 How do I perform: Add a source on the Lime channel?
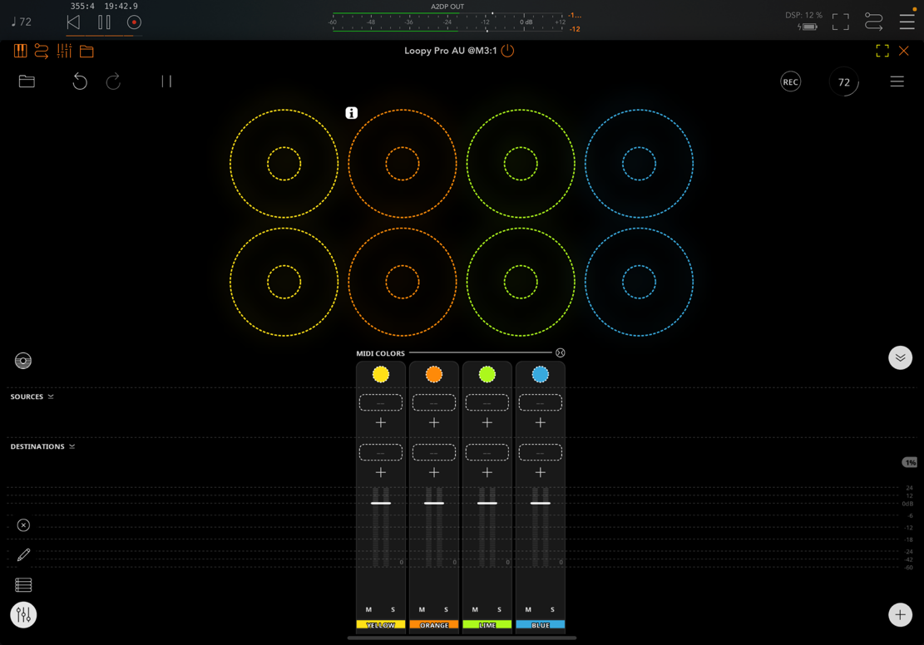(487, 423)
